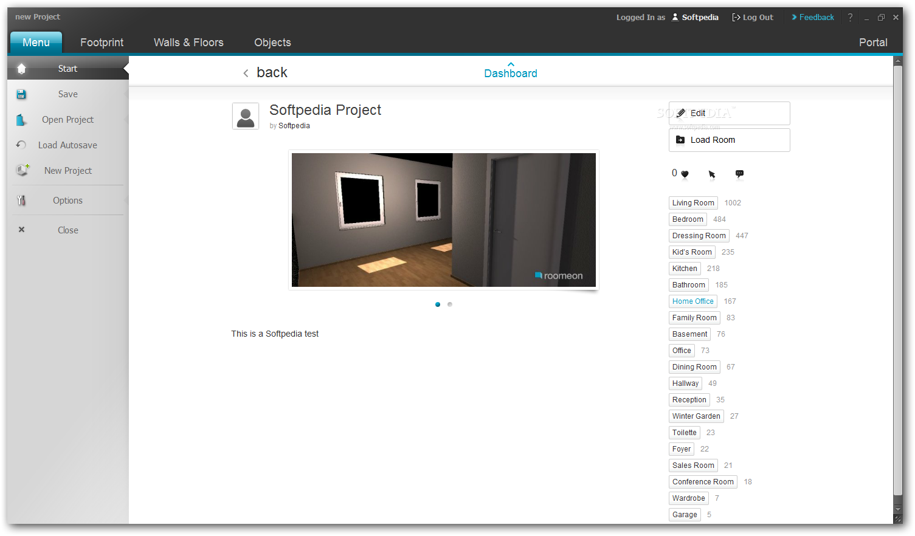Click the Start home icon
The width and height of the screenshot is (915, 536).
(x=22, y=69)
